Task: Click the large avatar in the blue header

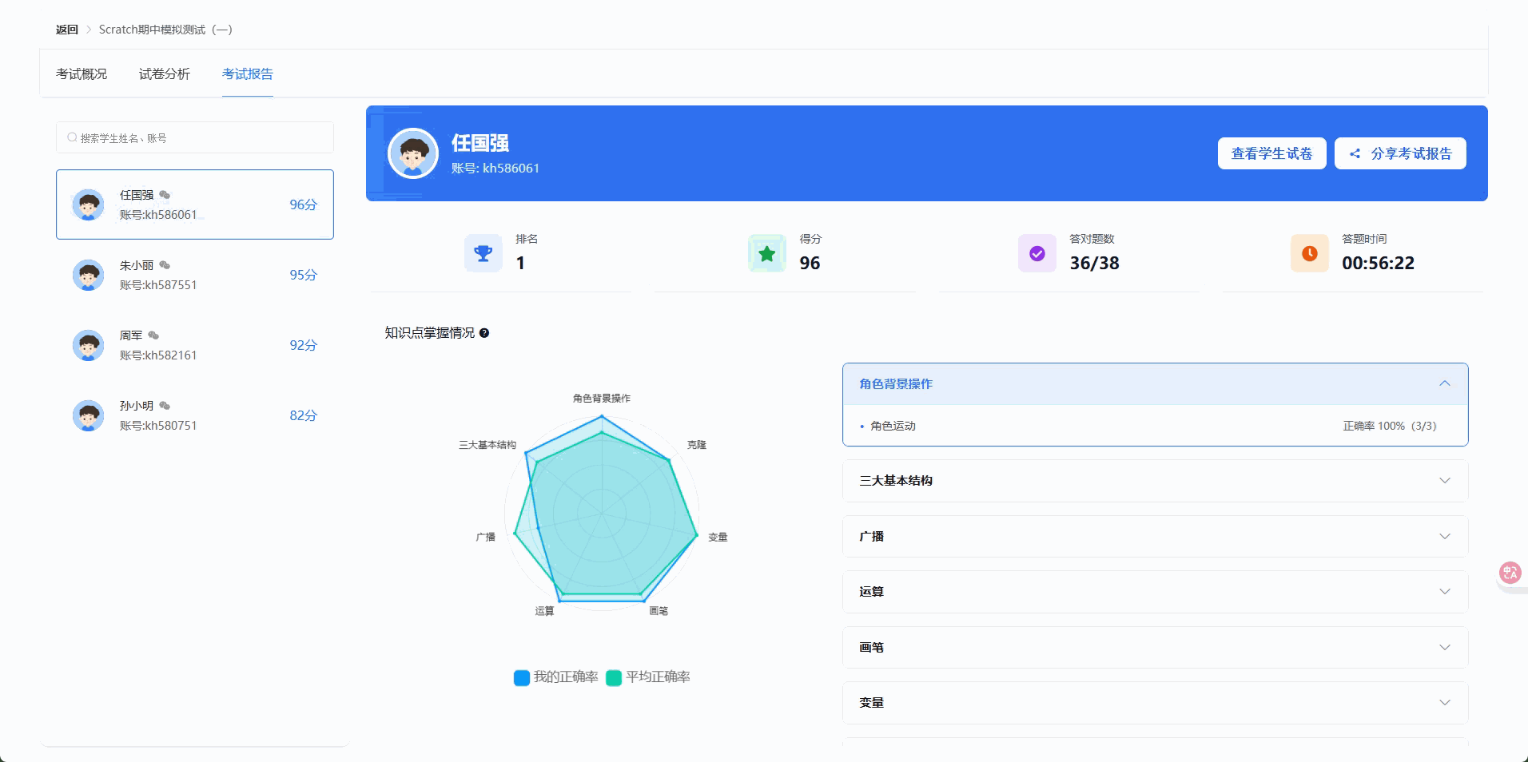Action: [x=413, y=153]
